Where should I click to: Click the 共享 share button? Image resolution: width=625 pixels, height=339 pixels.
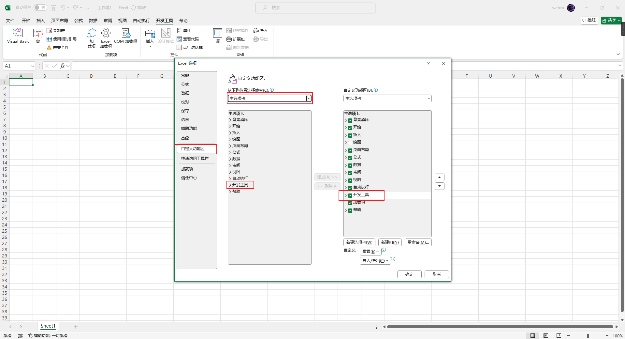(611, 20)
